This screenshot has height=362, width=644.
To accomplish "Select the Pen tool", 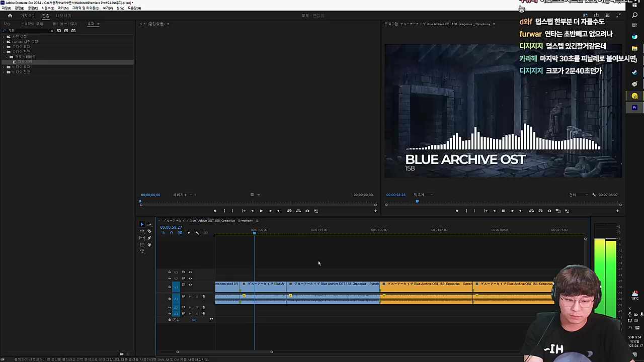I will click(x=149, y=238).
